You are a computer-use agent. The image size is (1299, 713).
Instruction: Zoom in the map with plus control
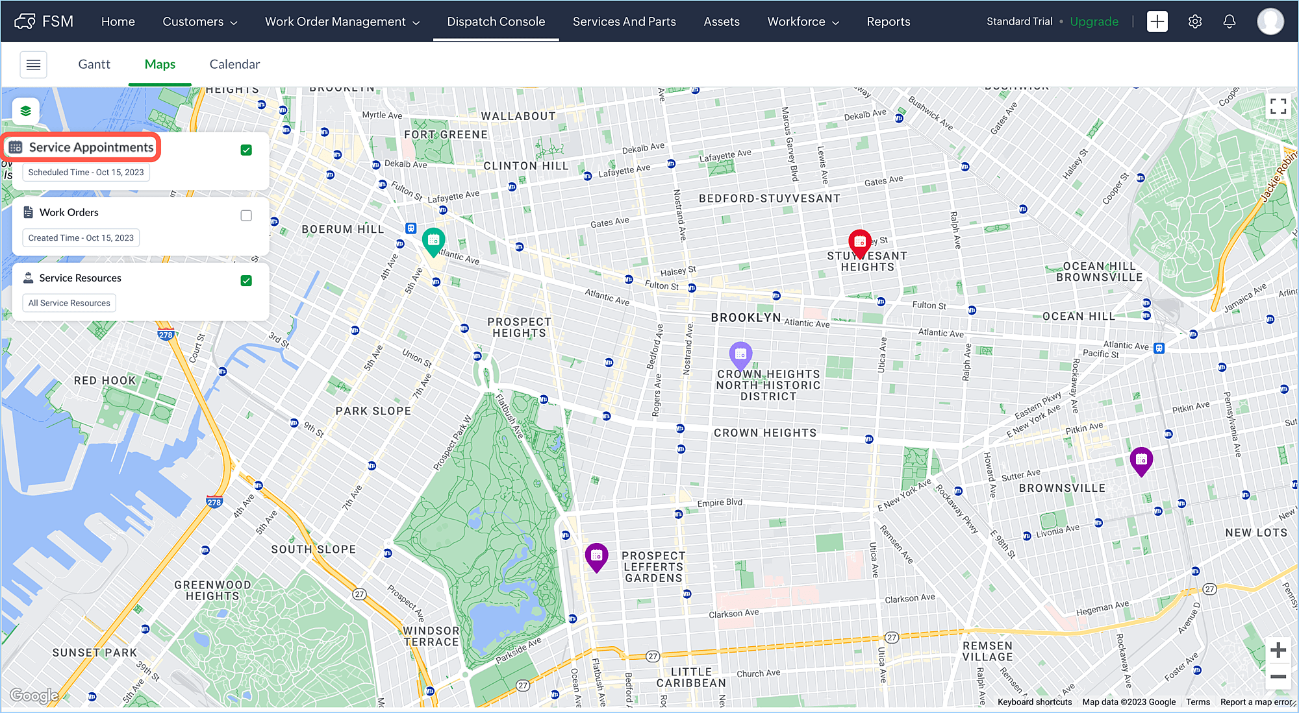[x=1278, y=650]
